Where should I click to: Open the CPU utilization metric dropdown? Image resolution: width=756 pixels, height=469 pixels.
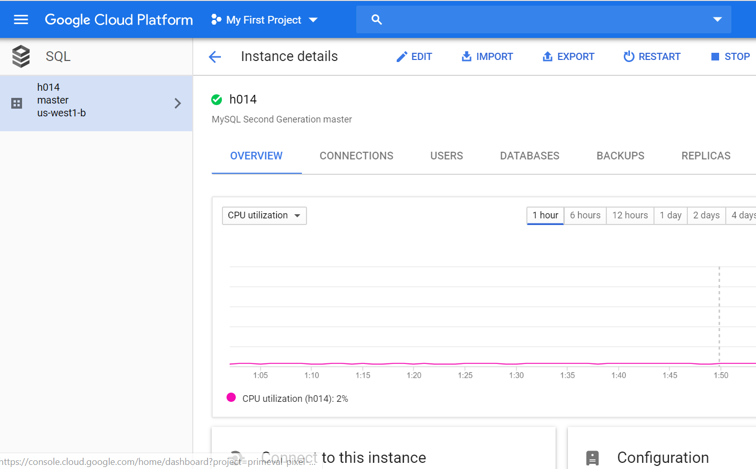point(264,215)
